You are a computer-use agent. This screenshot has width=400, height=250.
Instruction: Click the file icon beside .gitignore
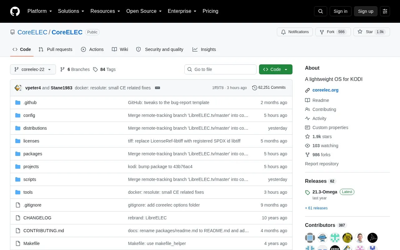pyautogui.click(x=18, y=205)
